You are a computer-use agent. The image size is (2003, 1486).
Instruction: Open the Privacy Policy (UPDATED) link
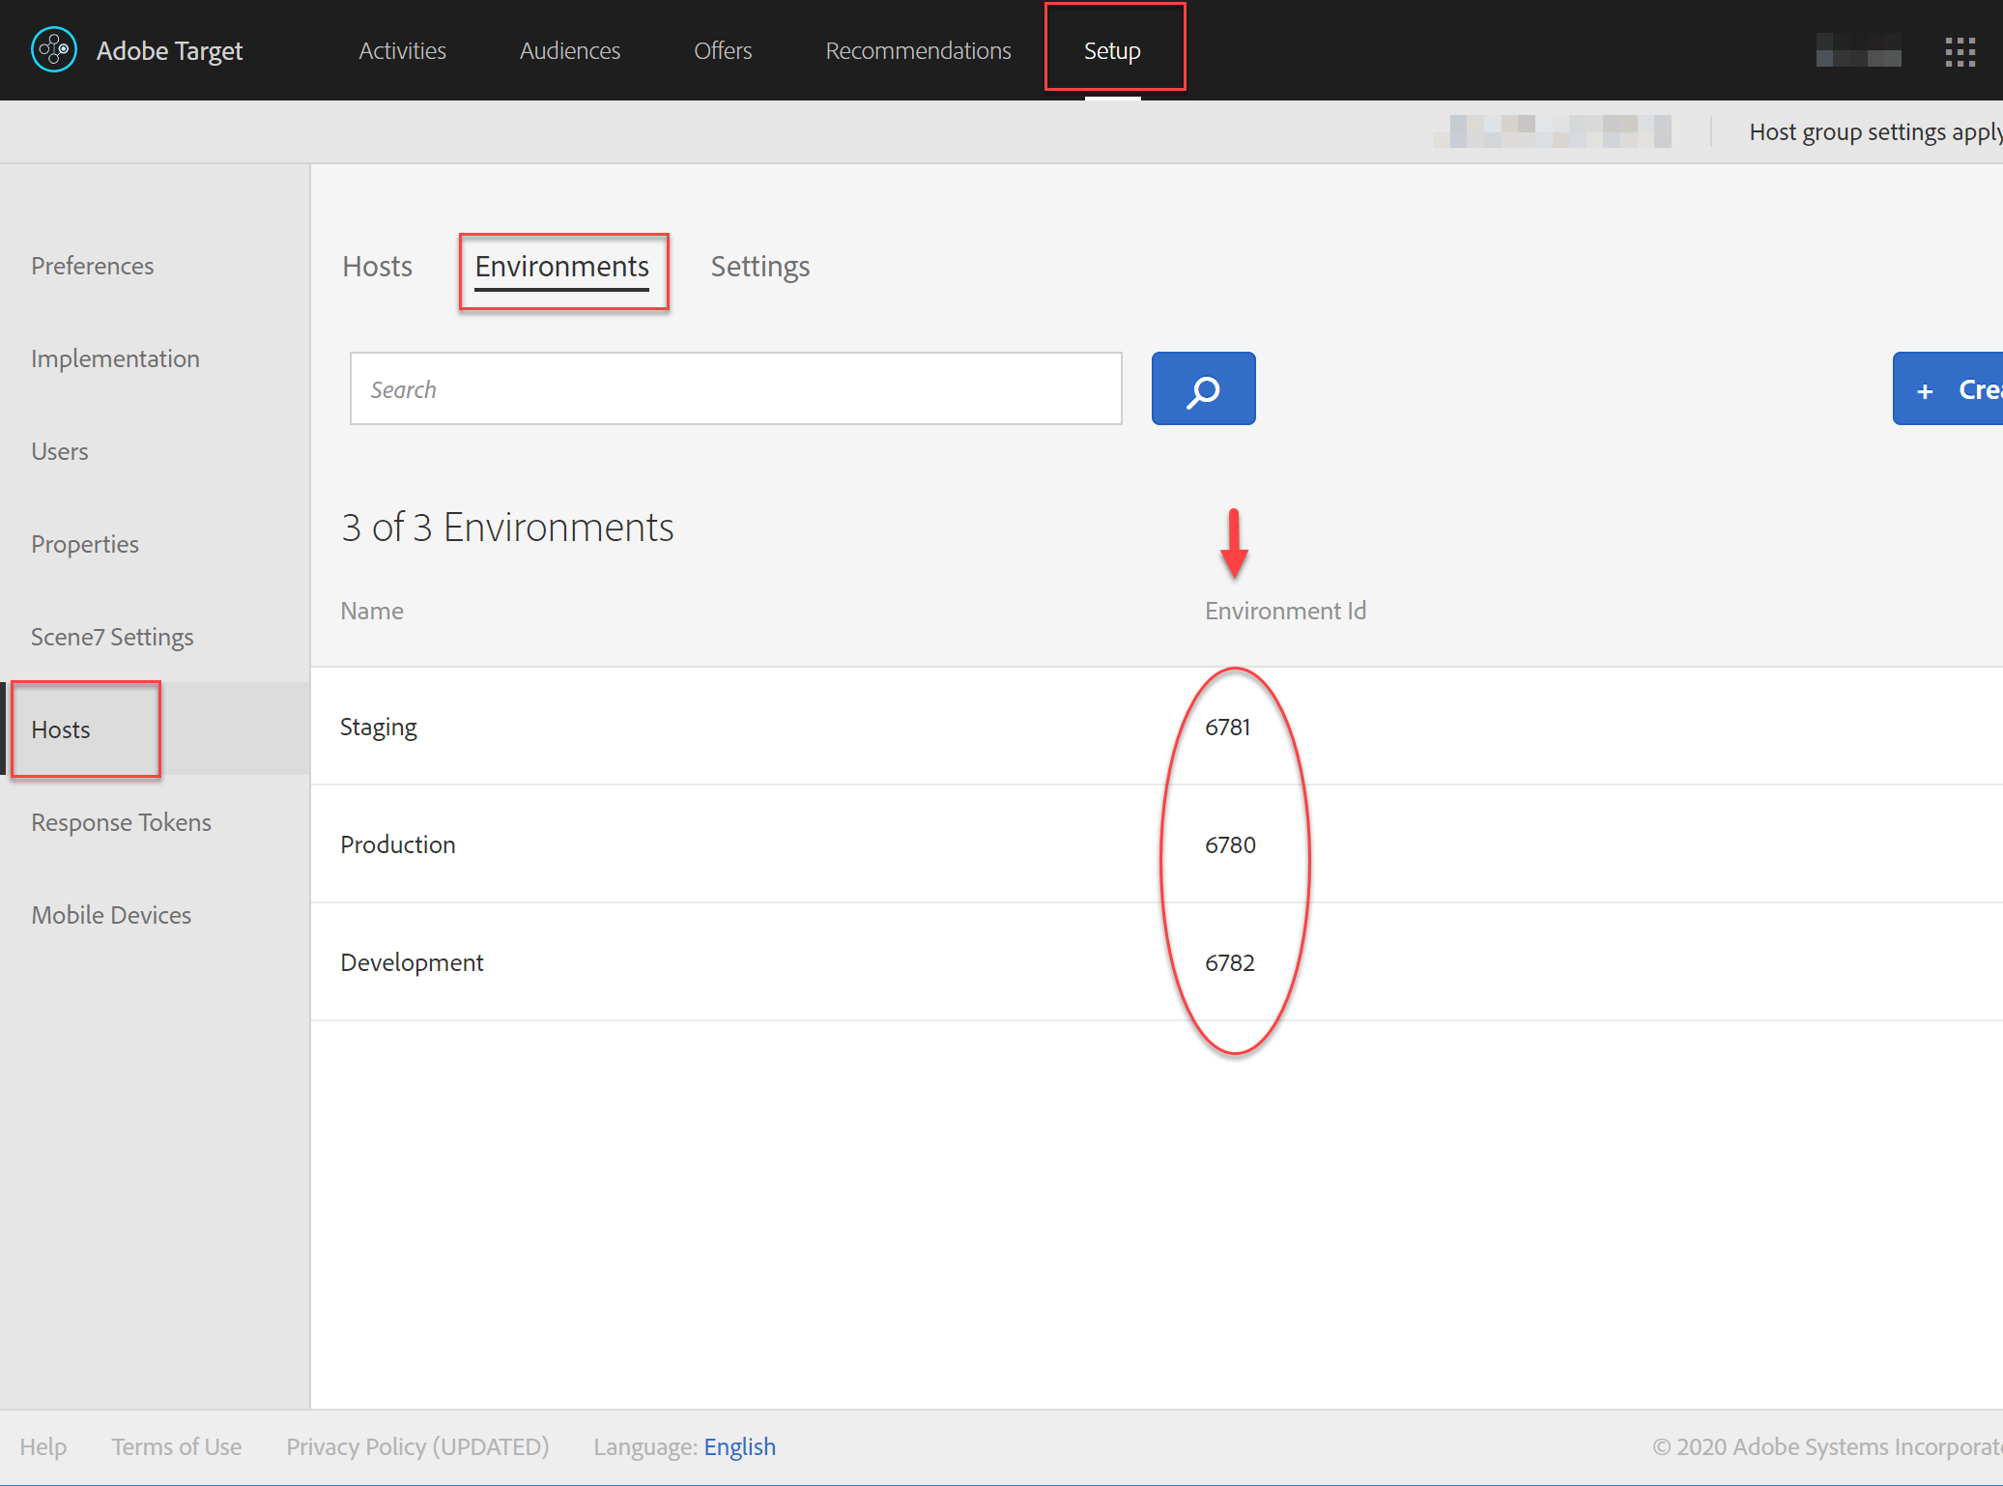coord(417,1446)
